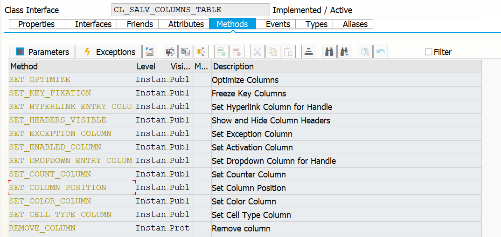Switch to the Events tab
The width and height of the screenshot is (501, 237).
tap(276, 24)
